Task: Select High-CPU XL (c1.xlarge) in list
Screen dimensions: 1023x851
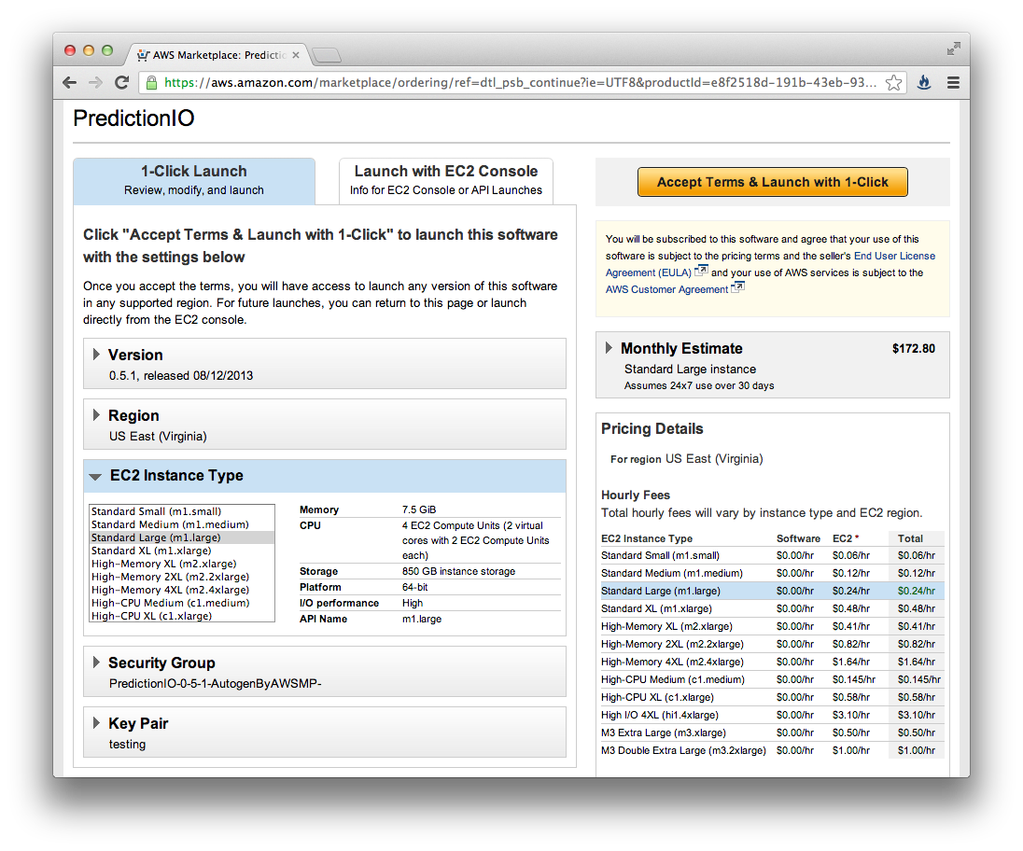Action: 181,616
